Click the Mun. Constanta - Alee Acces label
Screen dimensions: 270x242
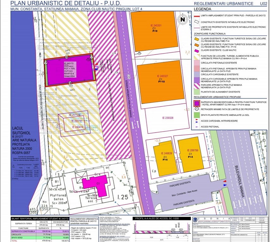pos(184,193)
